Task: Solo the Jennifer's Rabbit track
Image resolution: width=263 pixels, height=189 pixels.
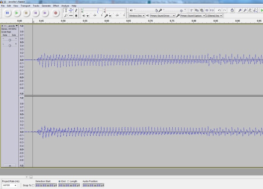Action: click(14, 35)
